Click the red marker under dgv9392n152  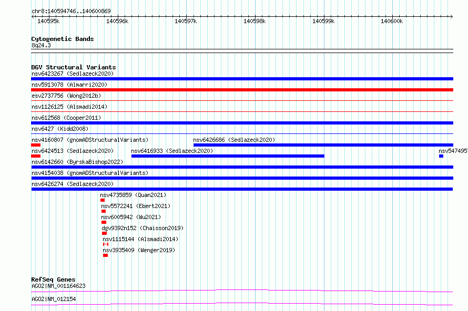click(104, 233)
